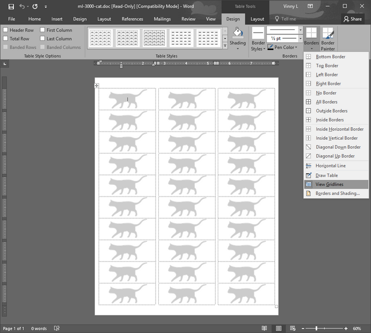Click the table move handle icon
This screenshot has height=333, width=371.
(x=97, y=85)
